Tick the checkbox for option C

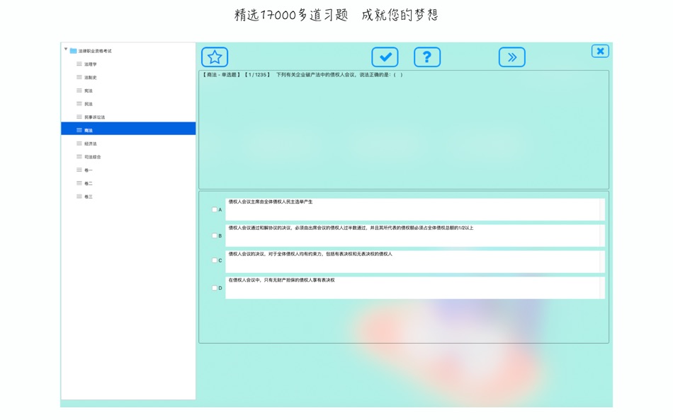tap(215, 260)
